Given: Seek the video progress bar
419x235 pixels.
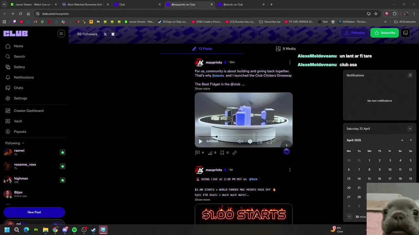Looking at the screenshot, I should click(244, 136).
